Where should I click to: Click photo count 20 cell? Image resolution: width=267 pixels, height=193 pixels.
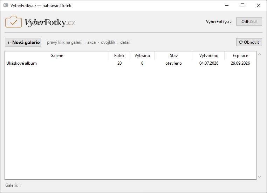(119, 63)
